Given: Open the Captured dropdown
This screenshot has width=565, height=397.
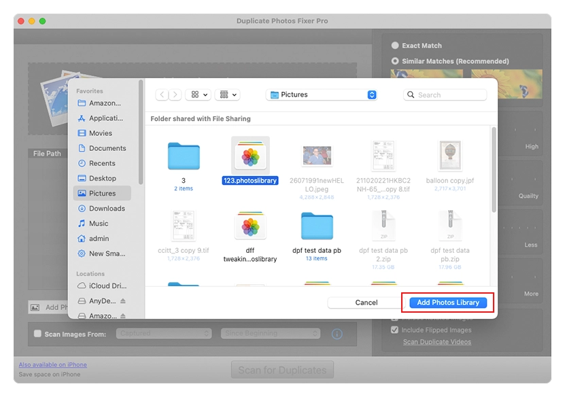Looking at the screenshot, I should point(164,334).
